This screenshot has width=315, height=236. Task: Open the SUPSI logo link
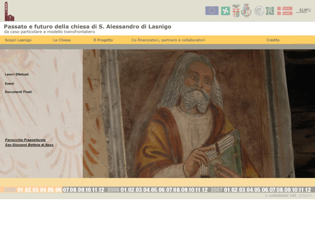coord(303,11)
